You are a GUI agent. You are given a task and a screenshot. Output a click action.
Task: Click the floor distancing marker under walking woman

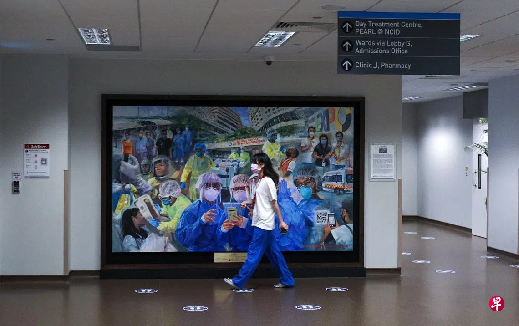pyautogui.click(x=243, y=290)
